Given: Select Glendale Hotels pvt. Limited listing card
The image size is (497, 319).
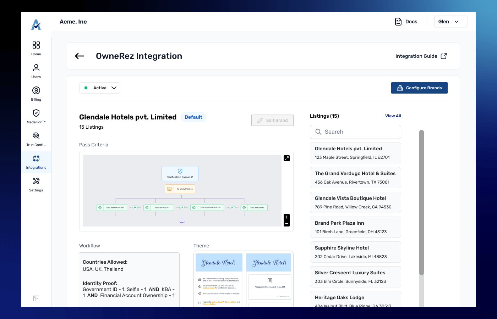Looking at the screenshot, I should click(355, 153).
